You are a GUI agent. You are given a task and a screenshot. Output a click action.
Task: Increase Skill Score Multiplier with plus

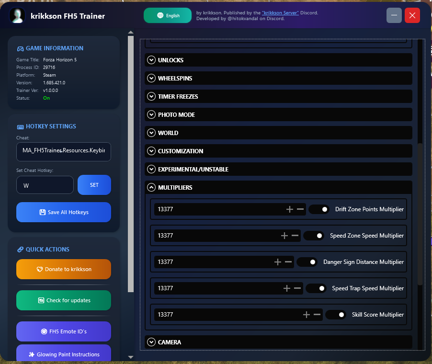pyautogui.click(x=307, y=315)
